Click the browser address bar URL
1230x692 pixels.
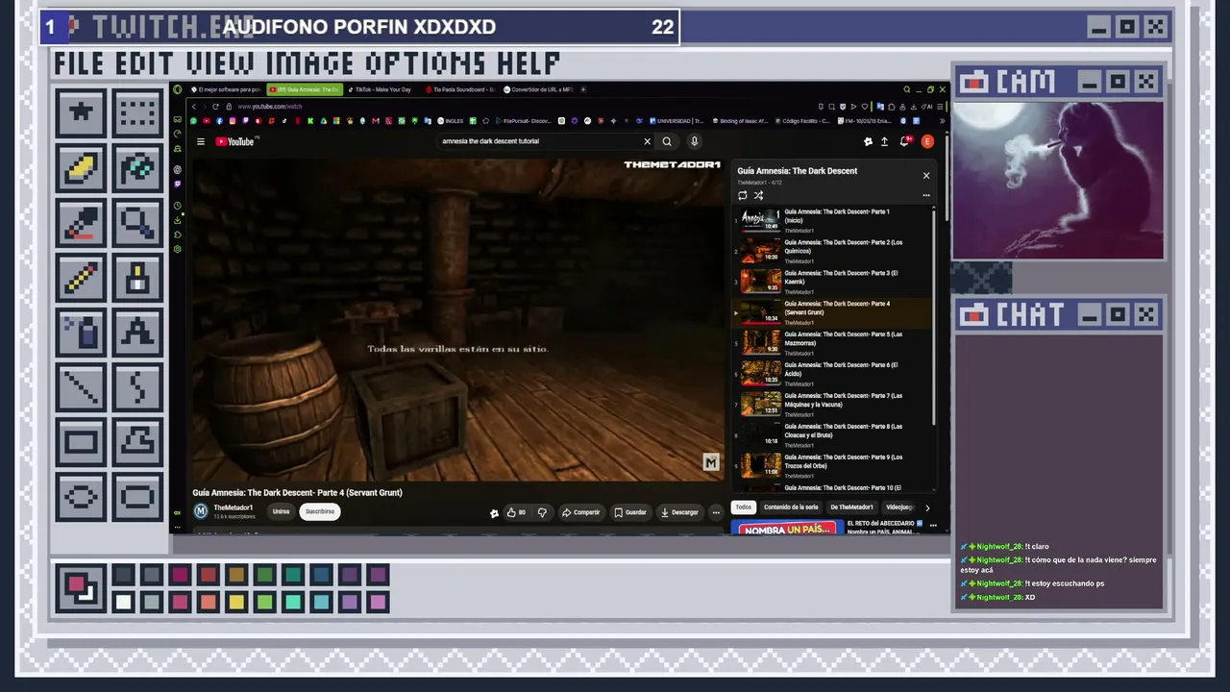270,107
